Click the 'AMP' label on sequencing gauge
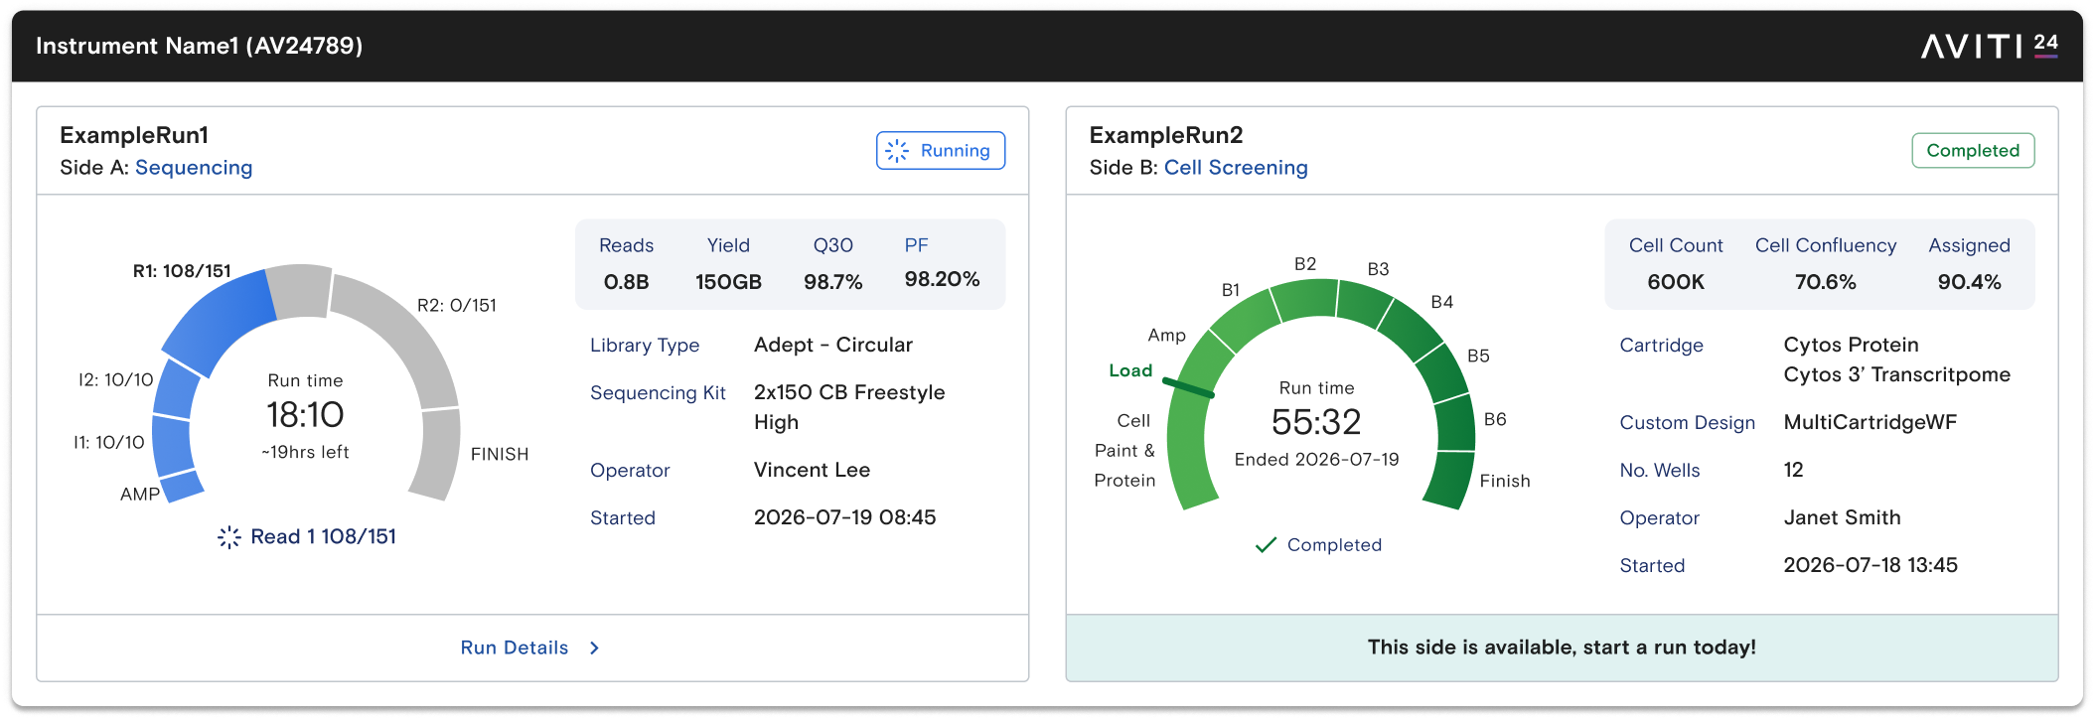 point(140,495)
